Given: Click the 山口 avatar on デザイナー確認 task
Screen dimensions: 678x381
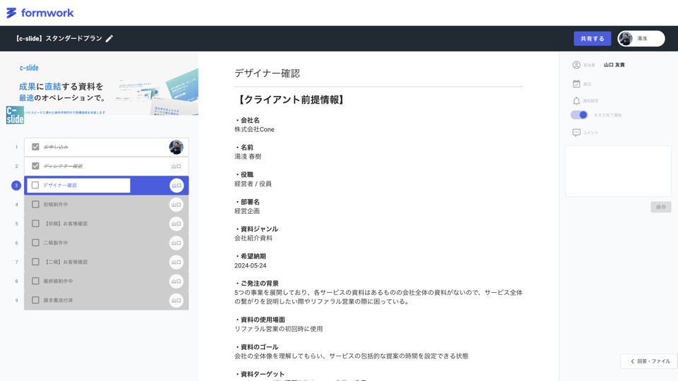Looking at the screenshot, I should coord(176,186).
